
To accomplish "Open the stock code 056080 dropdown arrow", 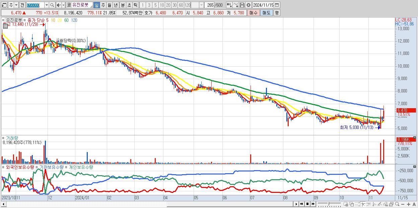I will tap(47, 5).
